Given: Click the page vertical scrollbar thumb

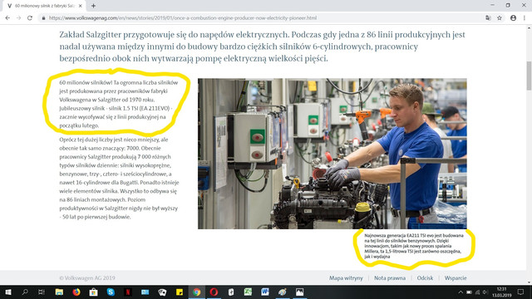Looking at the screenshot, I should tap(529, 76).
